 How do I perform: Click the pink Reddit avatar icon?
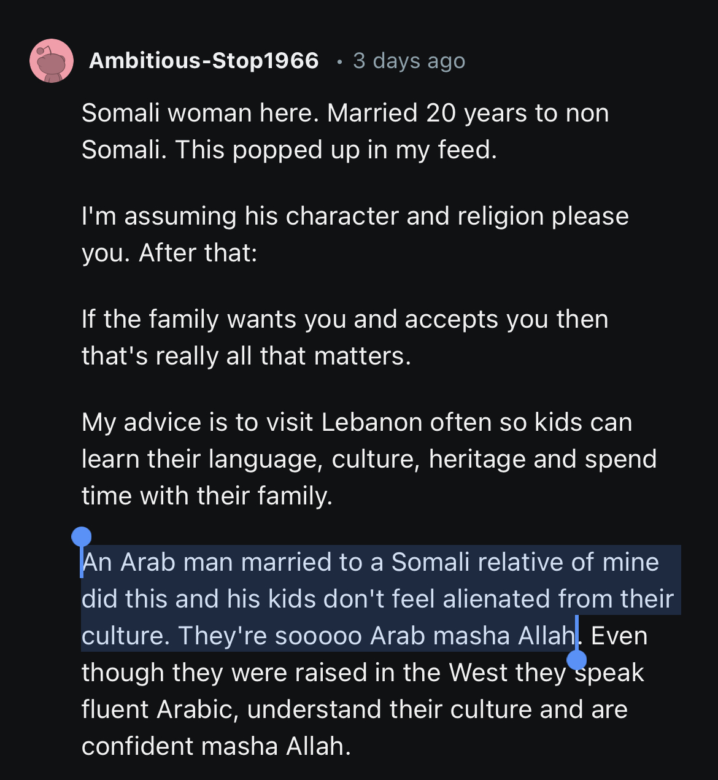pos(52,61)
